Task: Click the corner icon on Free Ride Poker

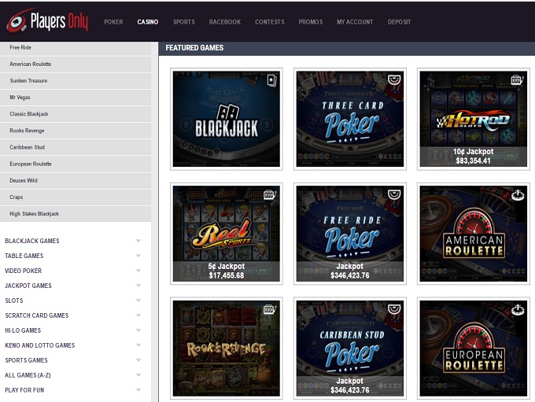Action: pyautogui.click(x=394, y=194)
